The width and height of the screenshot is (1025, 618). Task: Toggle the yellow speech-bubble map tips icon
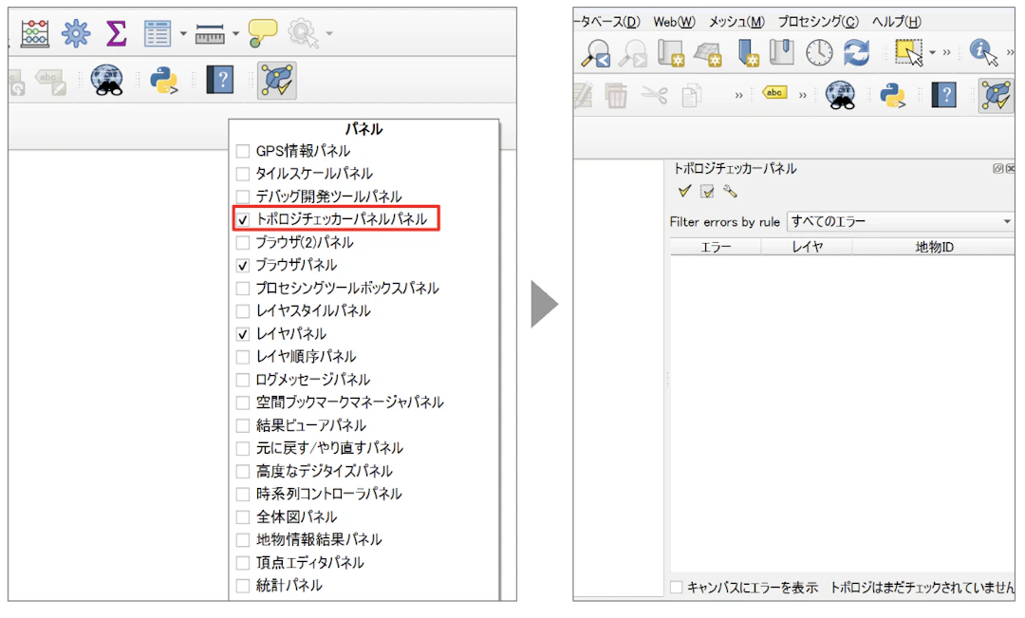(263, 32)
